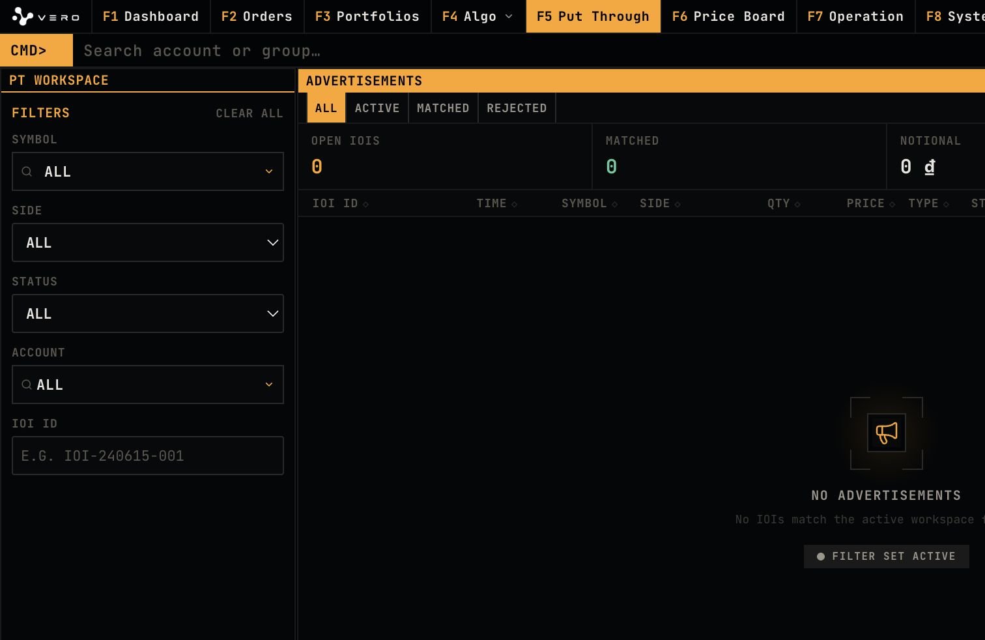Open the Side filter dropdown
The height and width of the screenshot is (640, 985).
[148, 242]
